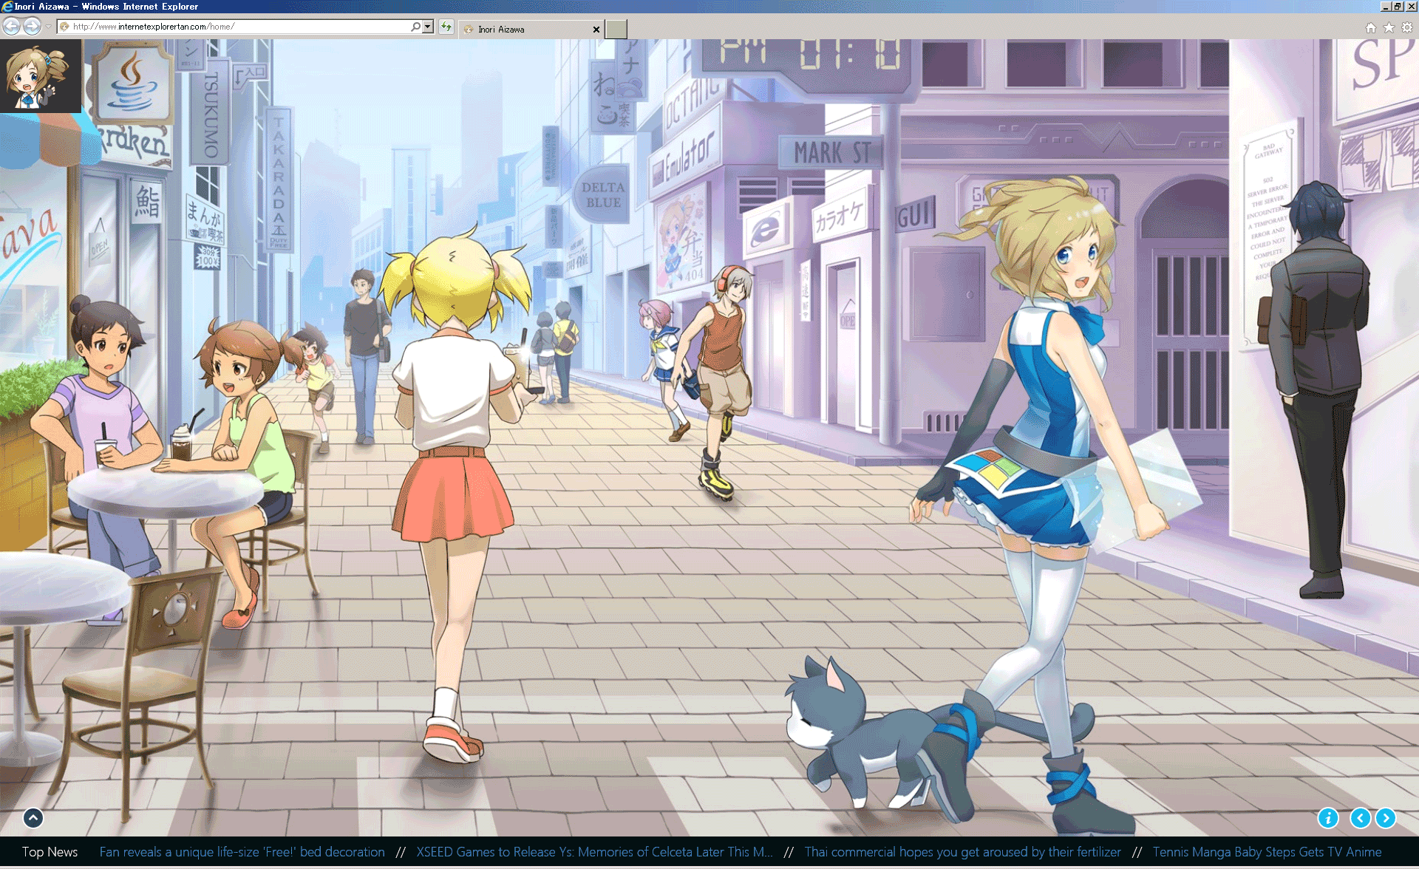Expand the menu using the up-chevron button
The image size is (1419, 869).
tap(33, 818)
